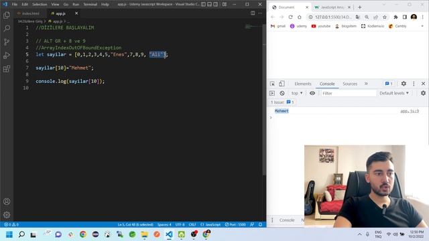Close the app.js editor tab

pos(76,13)
